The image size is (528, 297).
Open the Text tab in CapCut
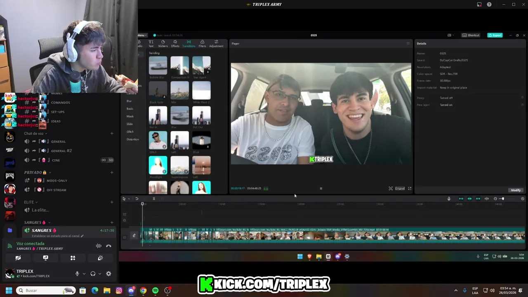pos(151,44)
